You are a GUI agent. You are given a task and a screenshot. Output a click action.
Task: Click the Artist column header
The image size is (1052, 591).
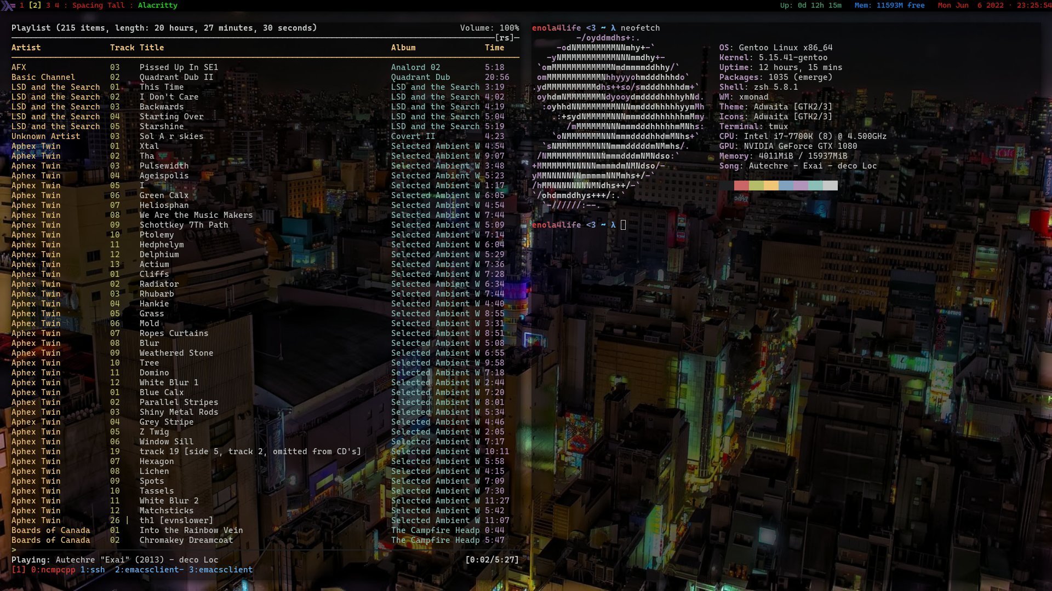26,48
